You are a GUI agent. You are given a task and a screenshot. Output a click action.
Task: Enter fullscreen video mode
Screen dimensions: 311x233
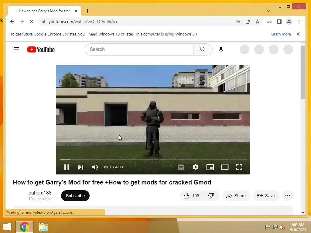[x=239, y=167]
